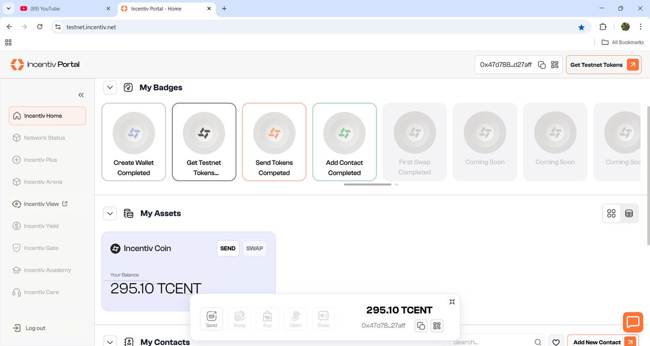650x346 pixels.
Task: Select the Send Tokens badge
Action: tap(274, 142)
